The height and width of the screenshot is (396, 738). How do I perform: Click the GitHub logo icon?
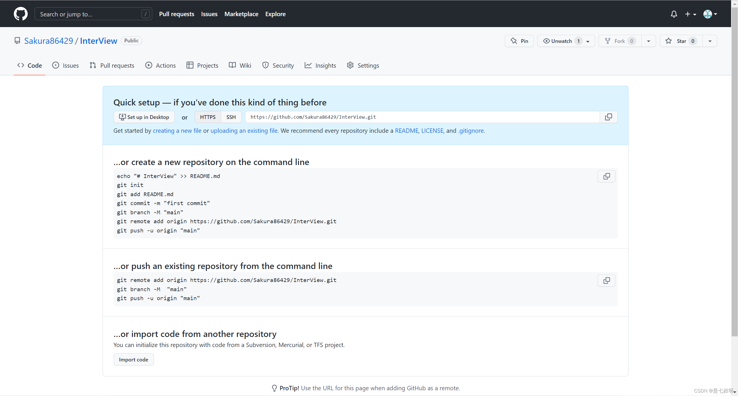point(20,14)
